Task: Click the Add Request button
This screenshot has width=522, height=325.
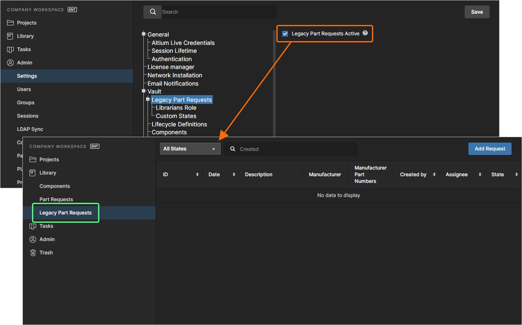Action: tap(490, 149)
